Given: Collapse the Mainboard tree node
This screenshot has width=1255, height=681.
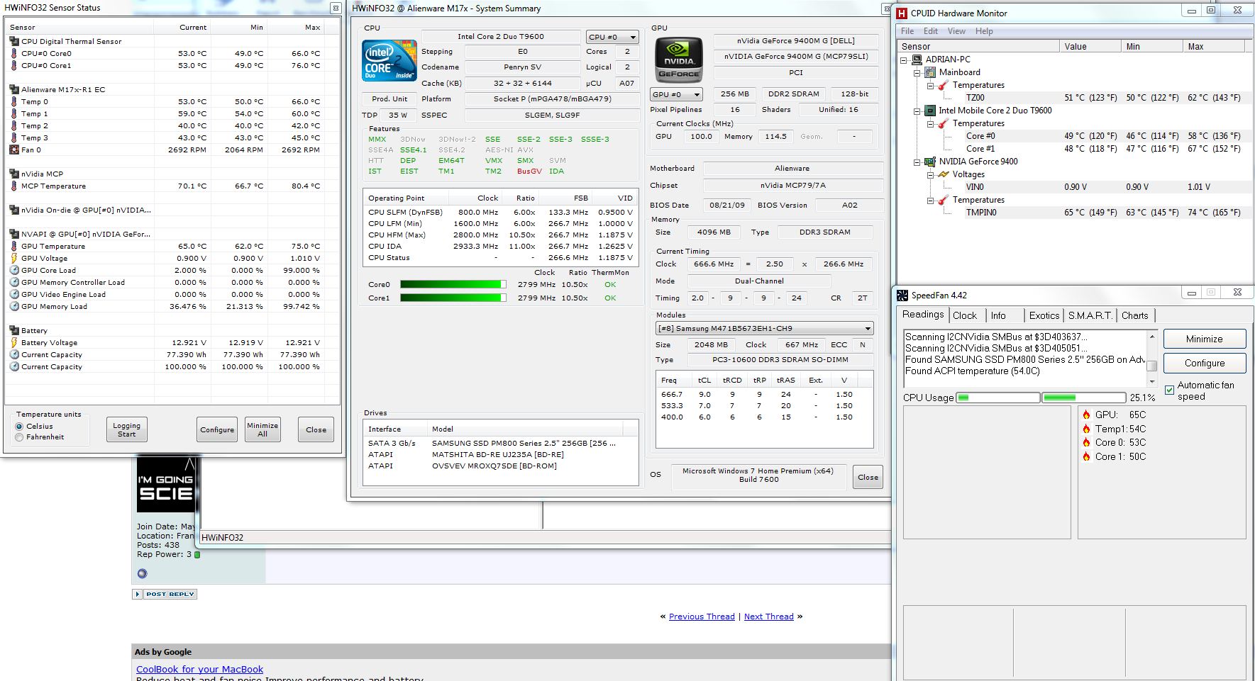Looking at the screenshot, I should click(917, 73).
